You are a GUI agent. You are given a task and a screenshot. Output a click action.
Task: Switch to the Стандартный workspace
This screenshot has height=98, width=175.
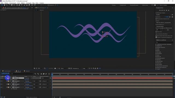pos(123,5)
